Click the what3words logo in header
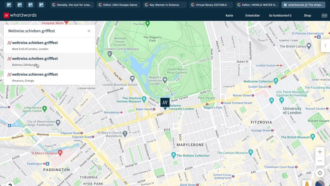 pyautogui.click(x=20, y=15)
